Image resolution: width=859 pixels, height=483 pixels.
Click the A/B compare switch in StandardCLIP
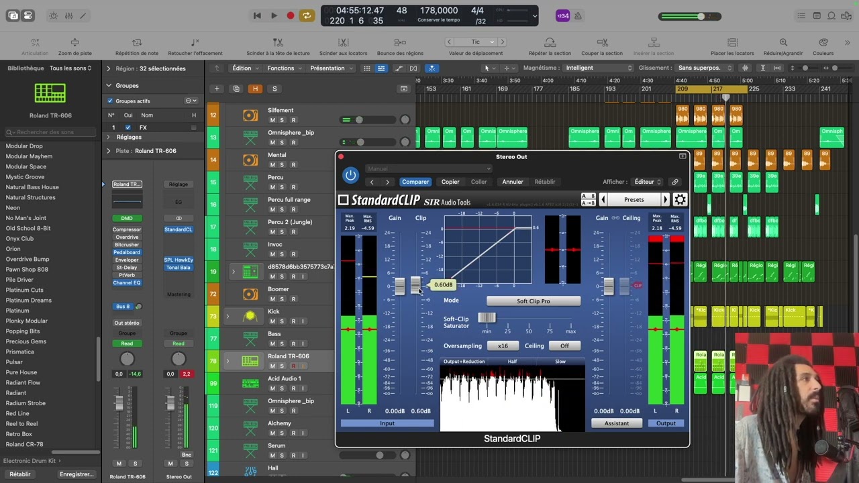(588, 199)
